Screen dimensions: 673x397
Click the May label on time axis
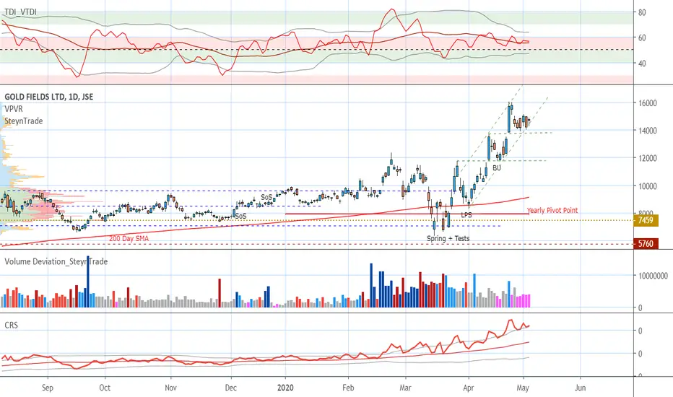(x=523, y=388)
